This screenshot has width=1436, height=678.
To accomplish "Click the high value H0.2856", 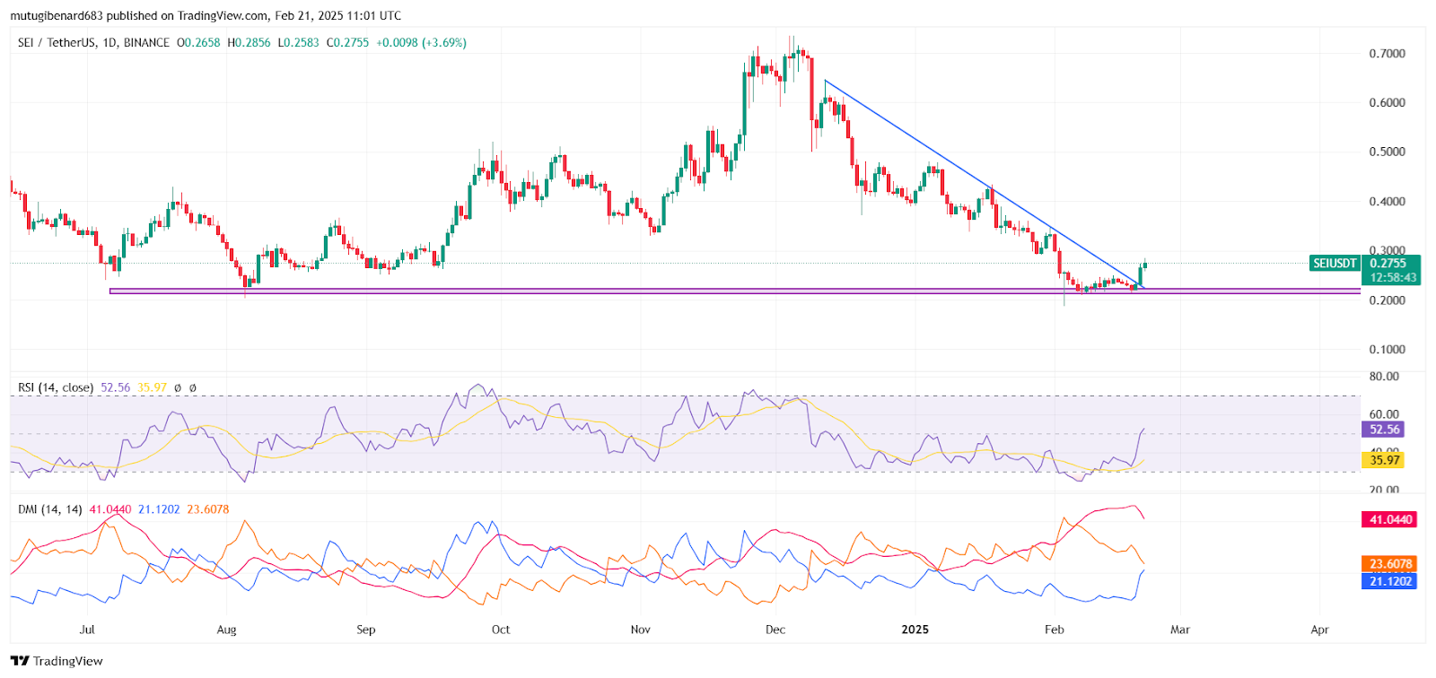I will [x=249, y=42].
